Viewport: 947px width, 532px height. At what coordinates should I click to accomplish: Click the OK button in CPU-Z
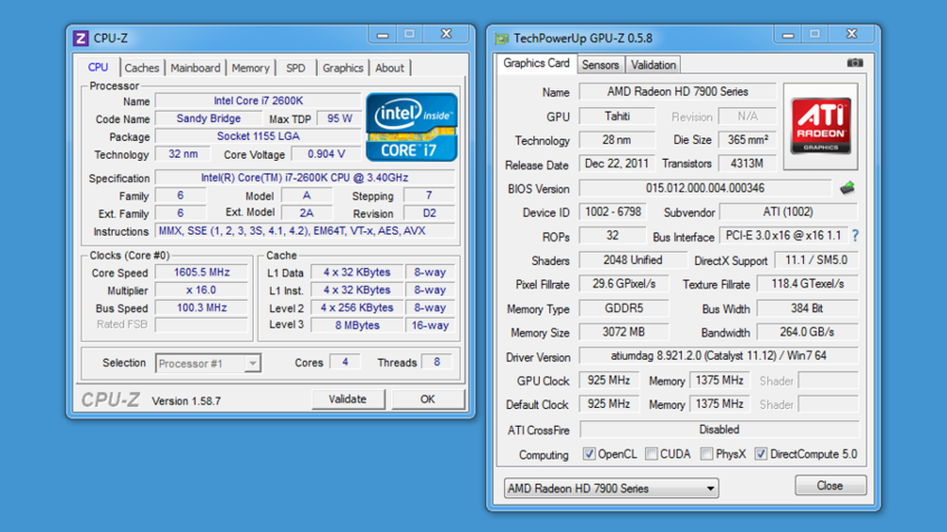[x=428, y=399]
